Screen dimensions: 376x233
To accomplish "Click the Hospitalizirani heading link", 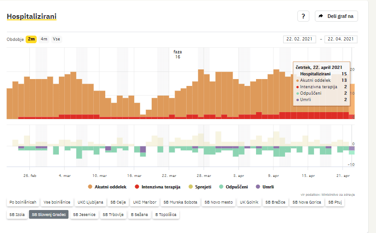I will click(x=32, y=17).
